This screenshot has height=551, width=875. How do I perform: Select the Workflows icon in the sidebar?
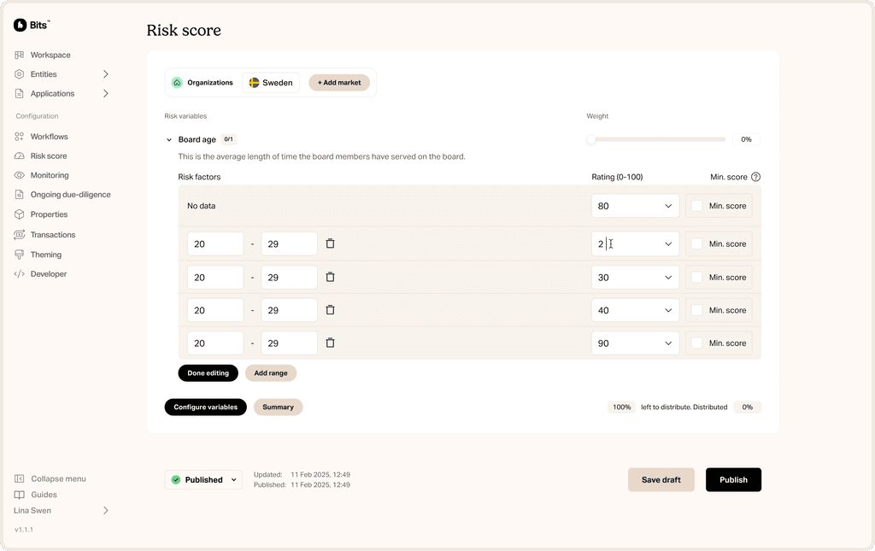point(18,136)
